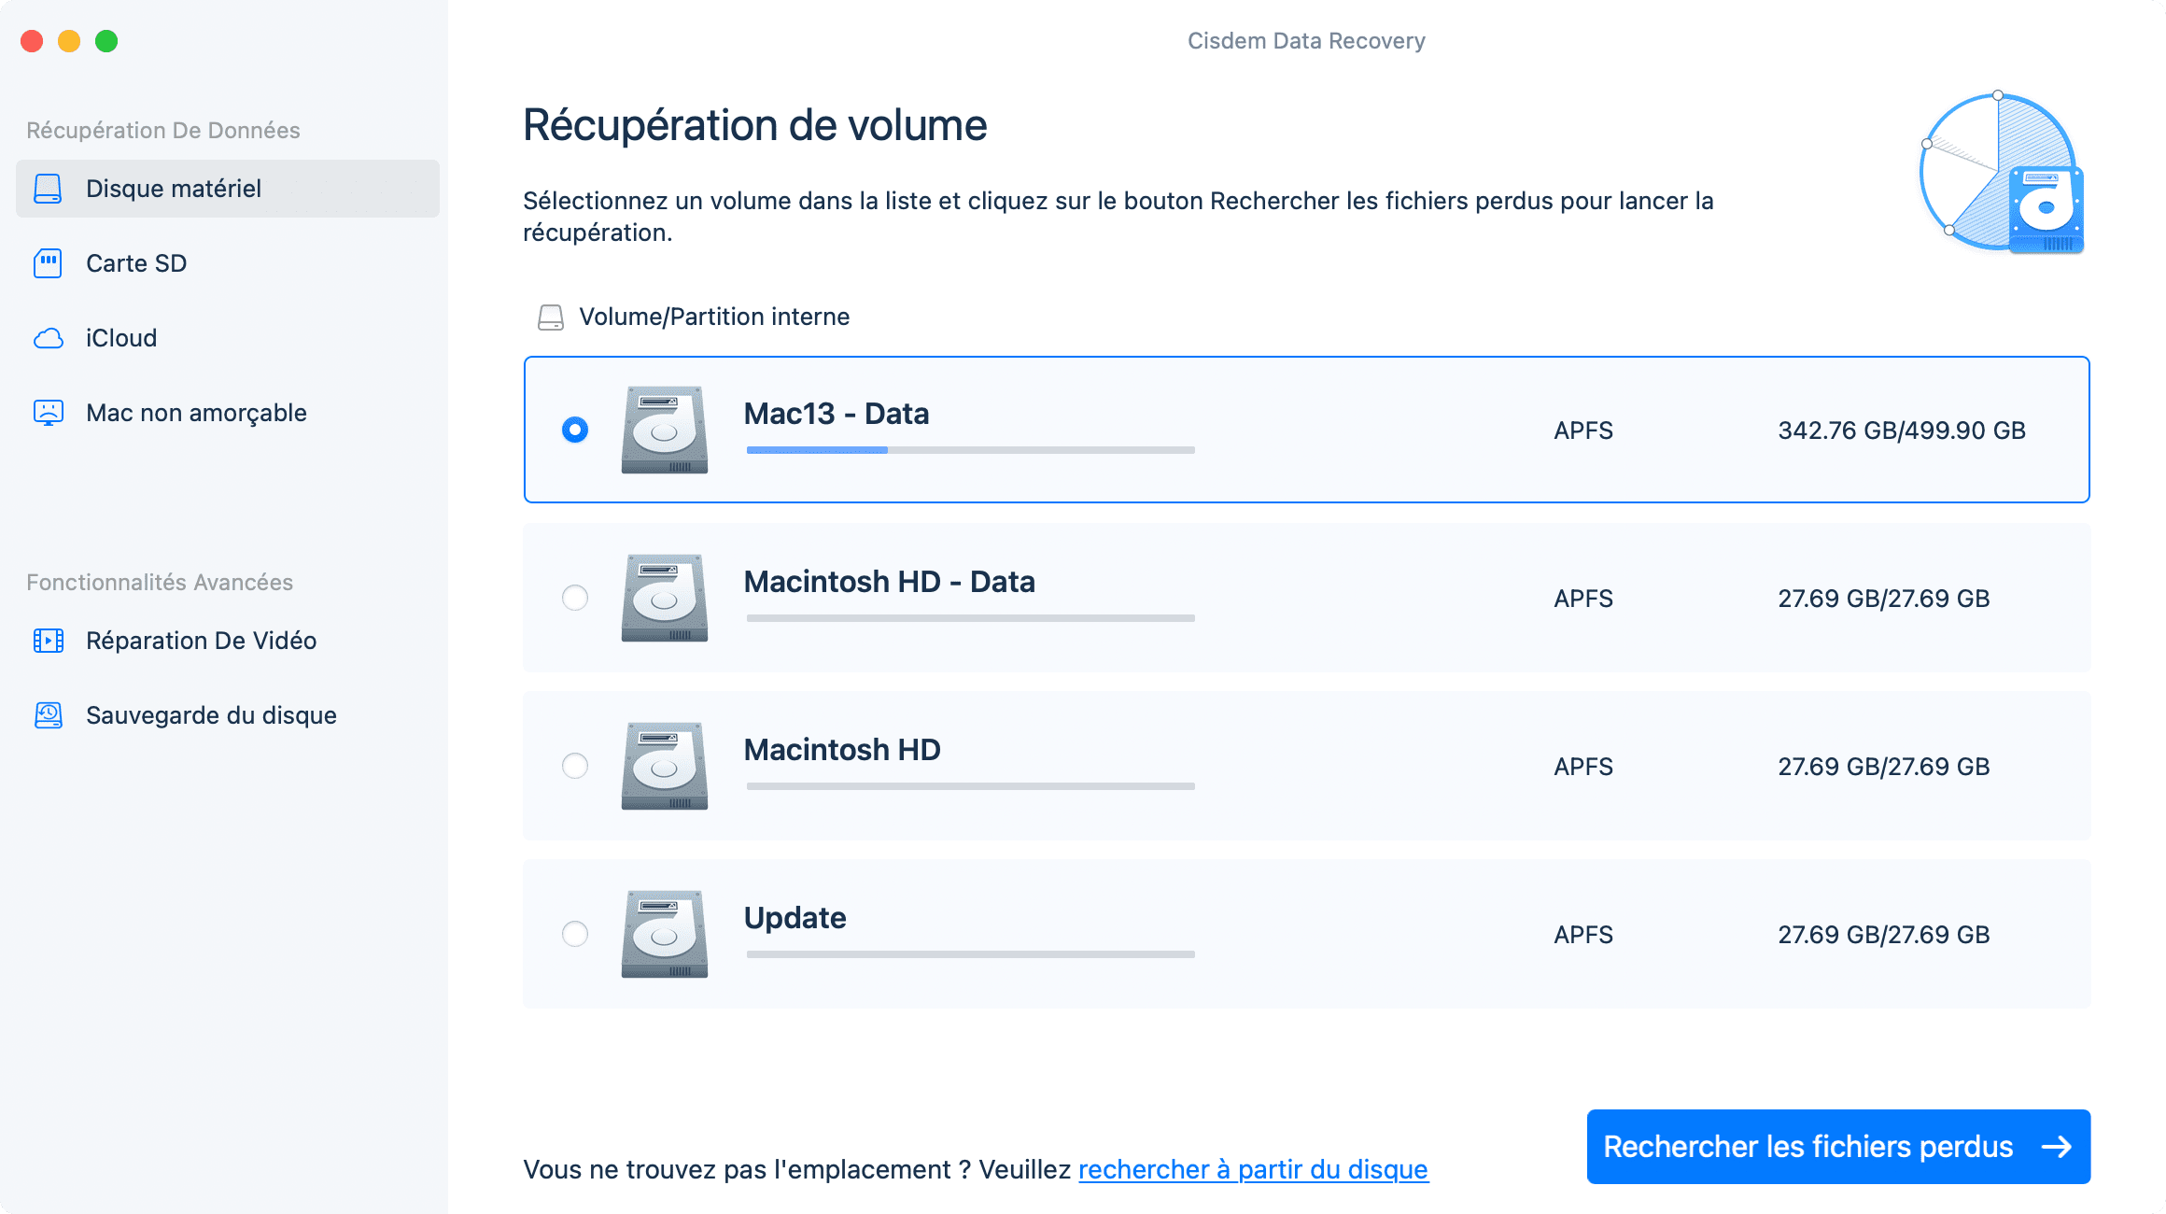Click the Mac13 - Data usage bar

pos(970,450)
